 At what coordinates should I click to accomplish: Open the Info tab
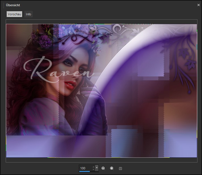pyautogui.click(x=28, y=14)
